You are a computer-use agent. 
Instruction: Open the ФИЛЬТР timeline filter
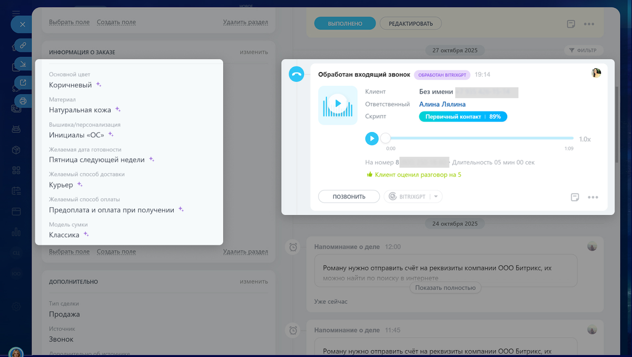[583, 50]
